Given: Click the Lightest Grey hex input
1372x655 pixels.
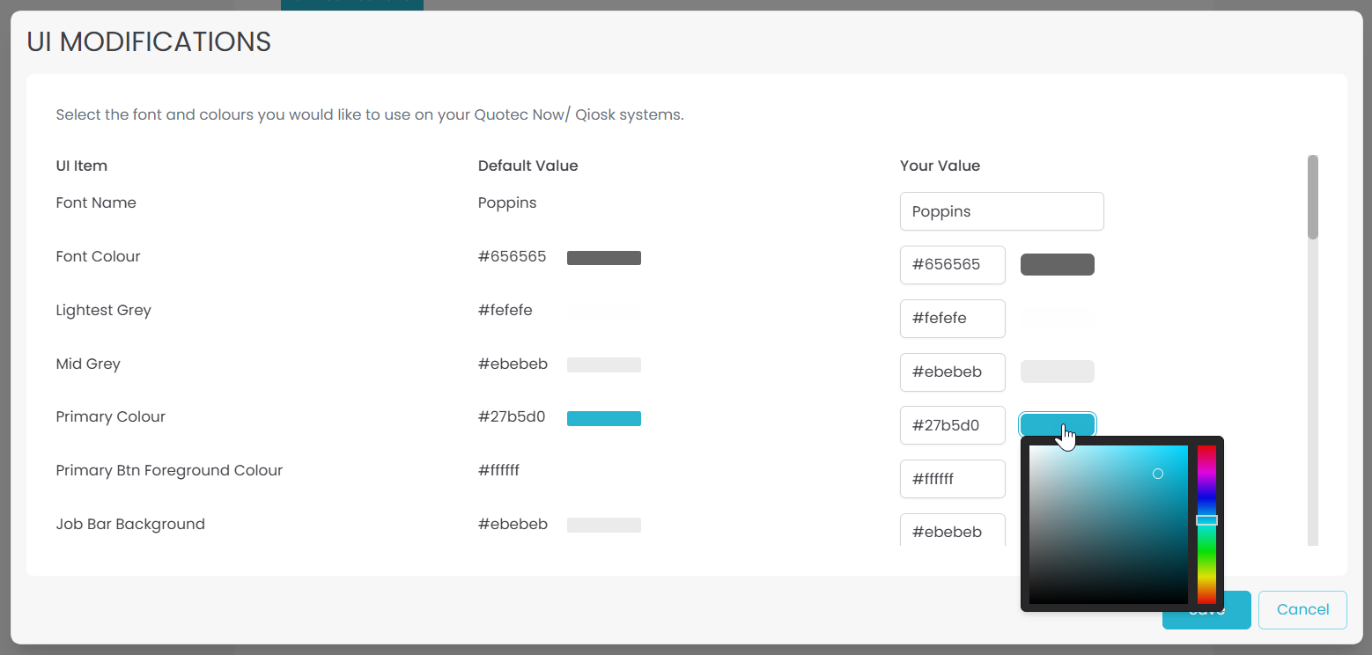Looking at the screenshot, I should coord(953,319).
